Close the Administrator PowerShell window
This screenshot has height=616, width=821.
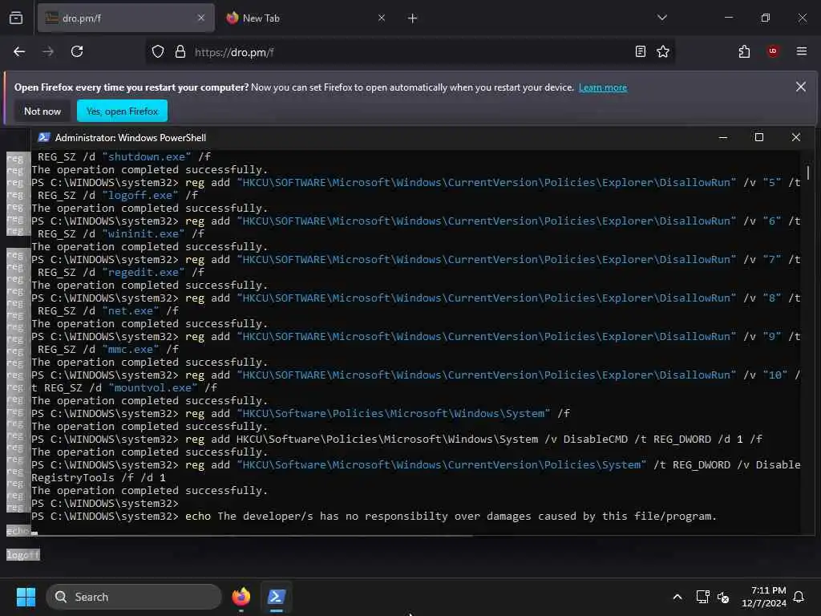click(796, 137)
